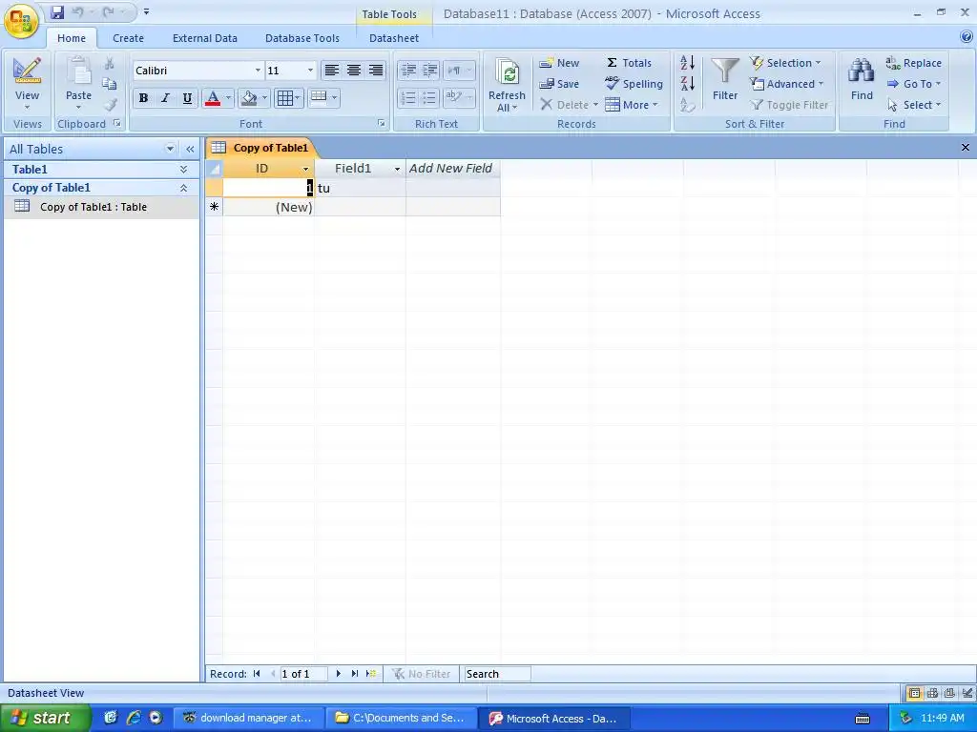Switch to the External Data tab
The width and height of the screenshot is (977, 732).
[204, 38]
